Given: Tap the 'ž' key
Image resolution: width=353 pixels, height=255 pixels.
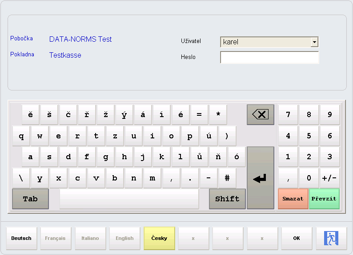Looking at the screenshot, I should [x=105, y=114].
